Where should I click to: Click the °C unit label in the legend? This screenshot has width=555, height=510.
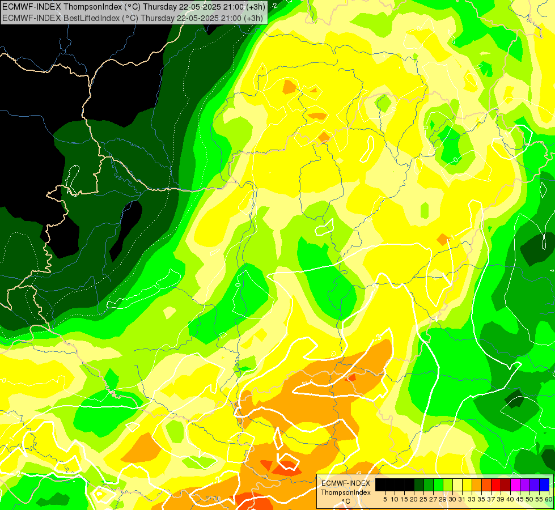(x=346, y=501)
